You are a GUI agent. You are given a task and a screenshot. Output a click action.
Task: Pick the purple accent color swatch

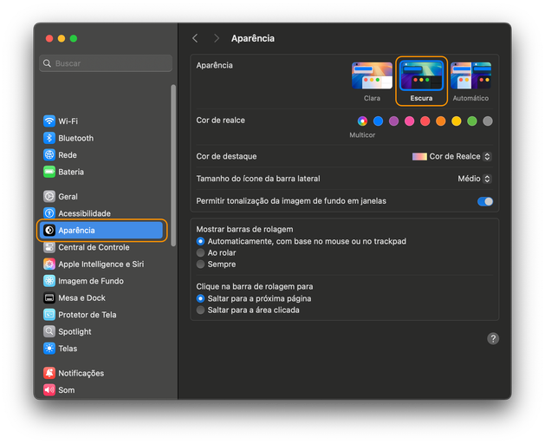[x=393, y=121]
